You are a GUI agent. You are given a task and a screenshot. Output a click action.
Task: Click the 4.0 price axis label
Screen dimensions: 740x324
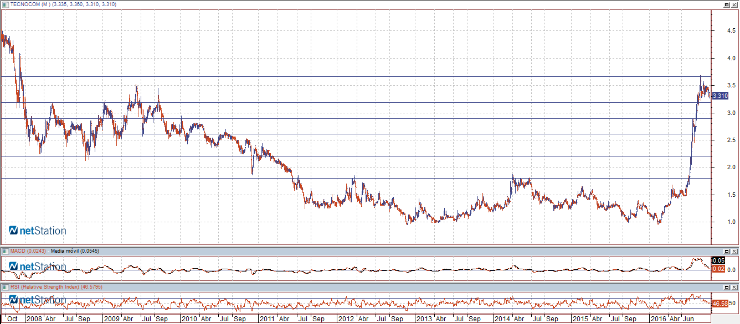pyautogui.click(x=731, y=58)
